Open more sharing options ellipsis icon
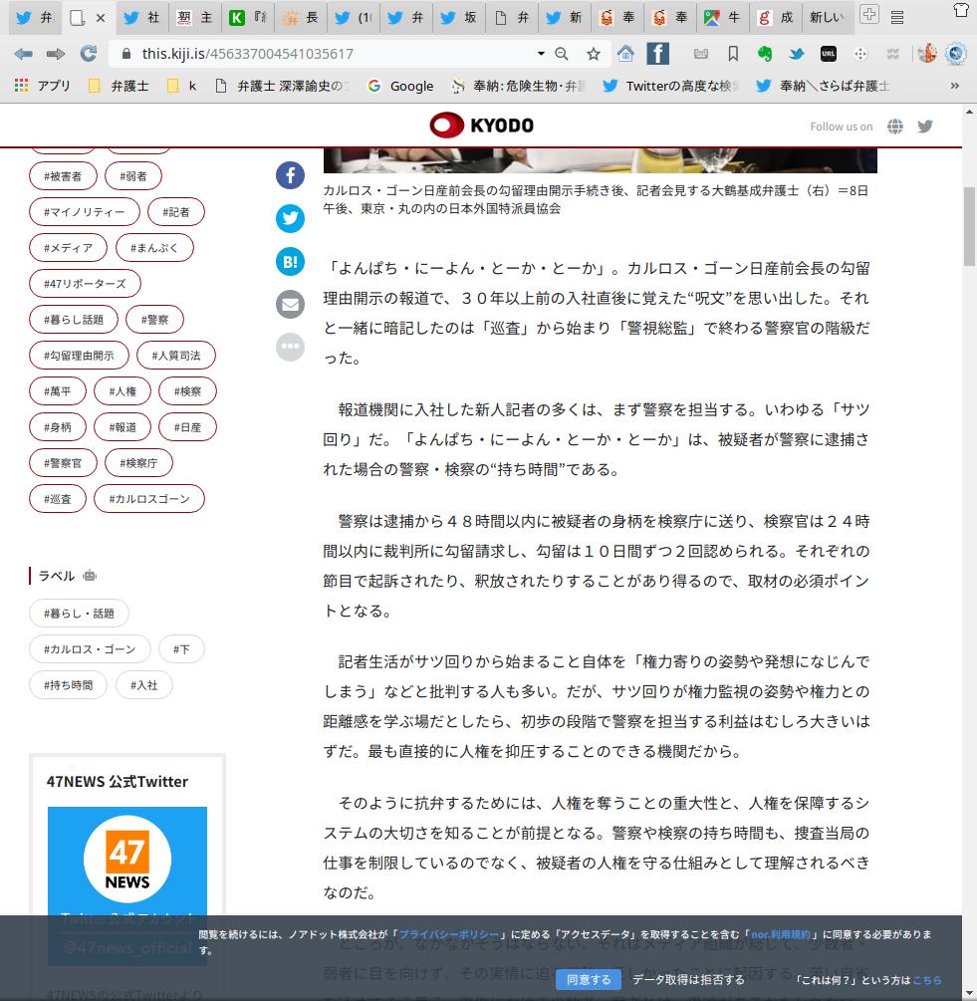Image resolution: width=977 pixels, height=1001 pixels. (x=290, y=347)
